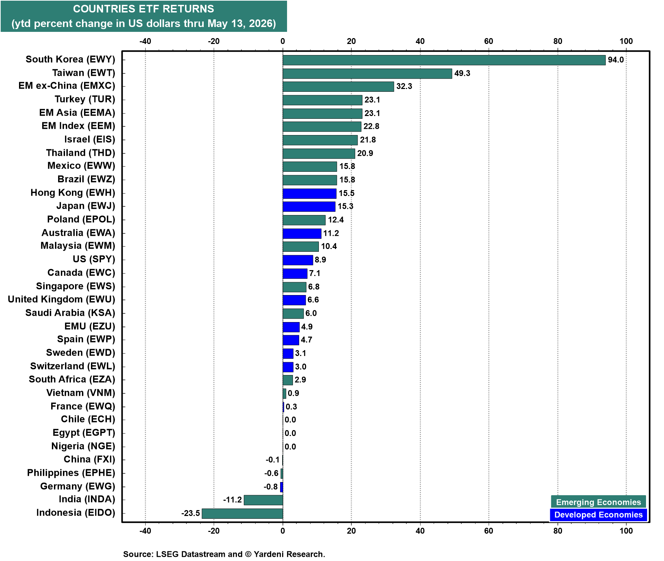Click the Canada (EWC) label
Viewport: 664px width, 561px height.
pyautogui.click(x=81, y=273)
